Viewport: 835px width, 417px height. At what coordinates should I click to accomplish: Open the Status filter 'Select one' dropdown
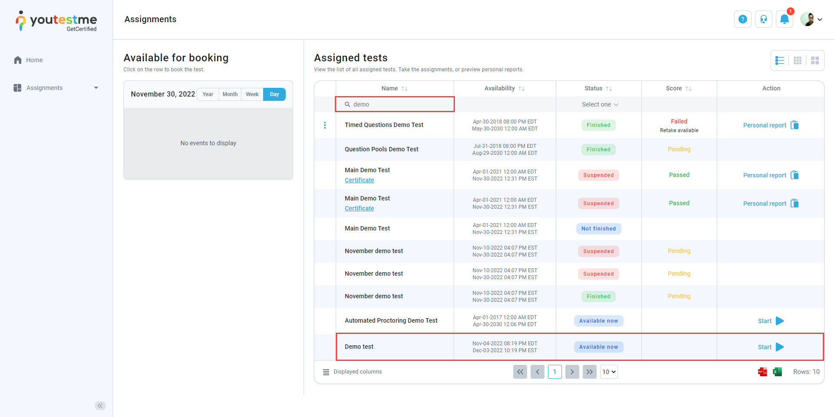[x=599, y=104]
